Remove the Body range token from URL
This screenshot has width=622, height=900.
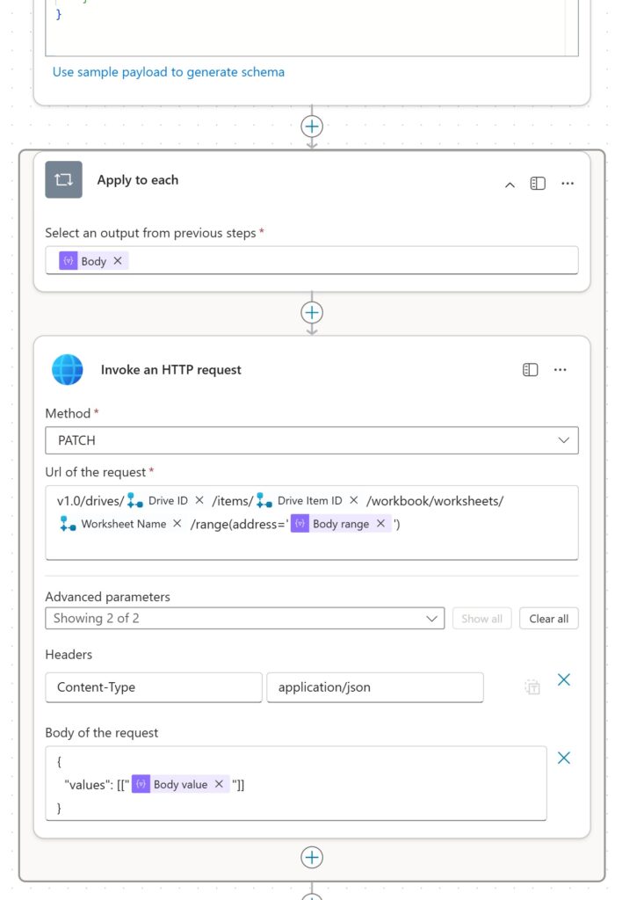pos(381,523)
